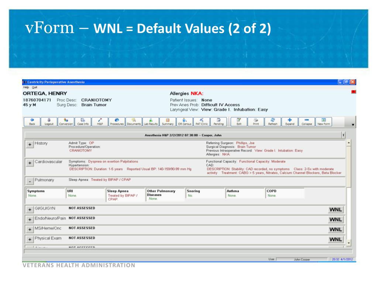This screenshot has width=378, height=283.
Task: Open the toolbar overflow arrow
Action: 353,125
